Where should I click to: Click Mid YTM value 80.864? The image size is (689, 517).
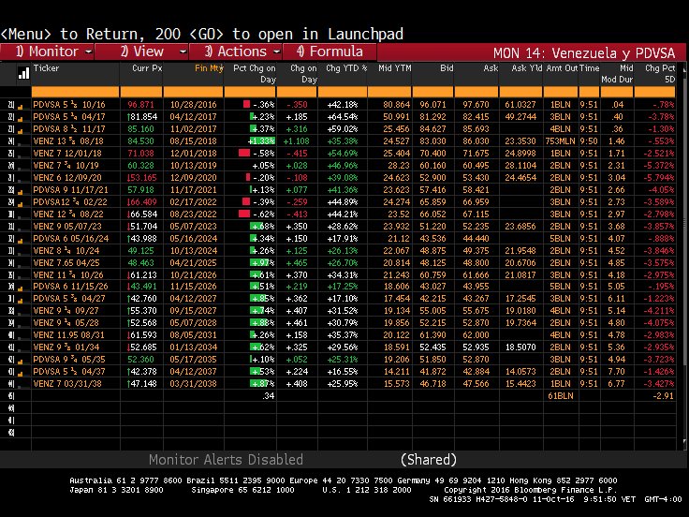point(396,105)
